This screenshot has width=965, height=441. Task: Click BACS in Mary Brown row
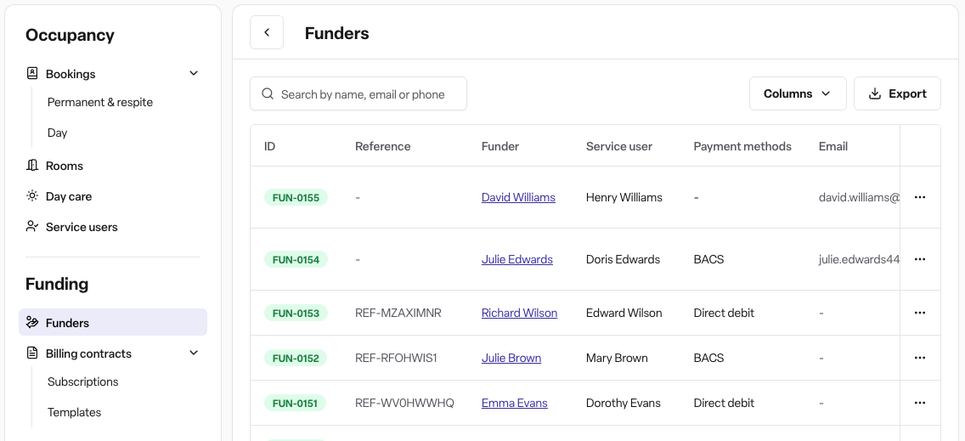coord(709,358)
